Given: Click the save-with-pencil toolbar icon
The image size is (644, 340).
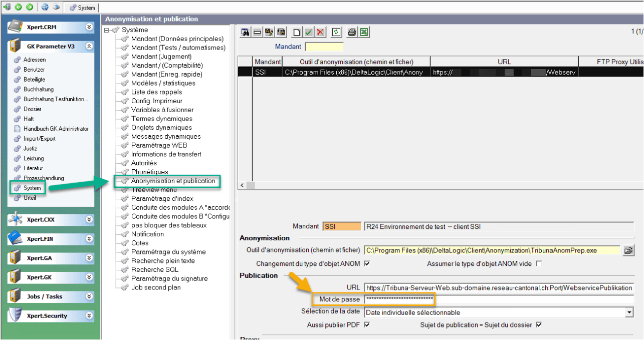Looking at the screenshot, I should point(269,32).
